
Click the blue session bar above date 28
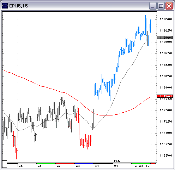pyautogui.click(x=84, y=163)
